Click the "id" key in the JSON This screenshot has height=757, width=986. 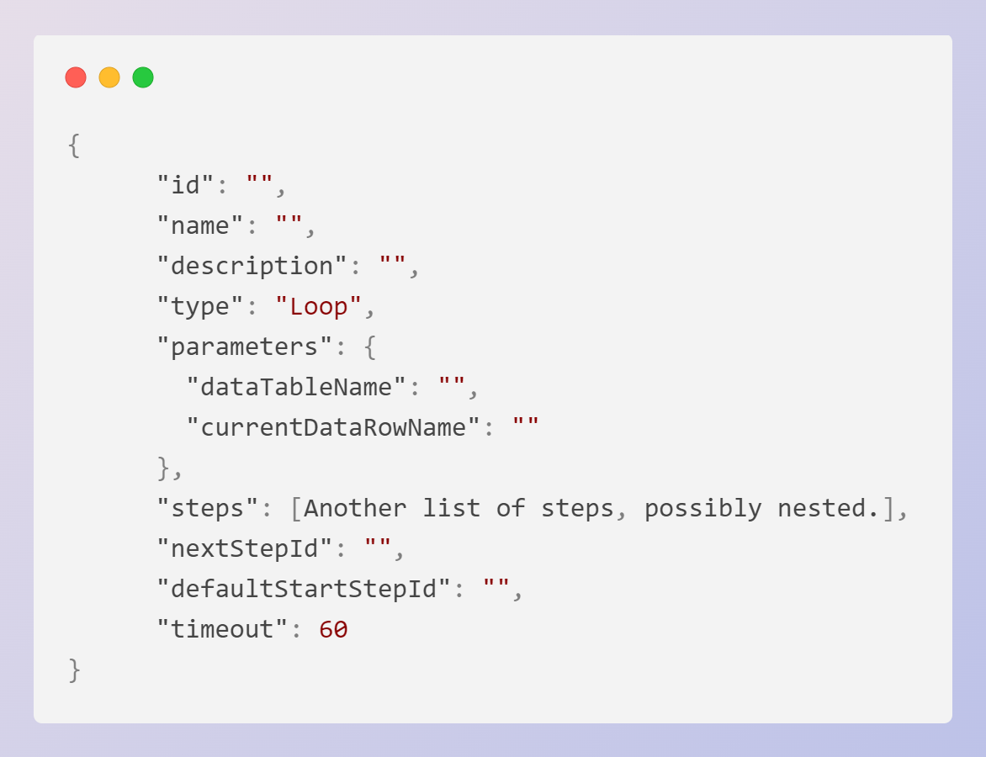pos(187,185)
